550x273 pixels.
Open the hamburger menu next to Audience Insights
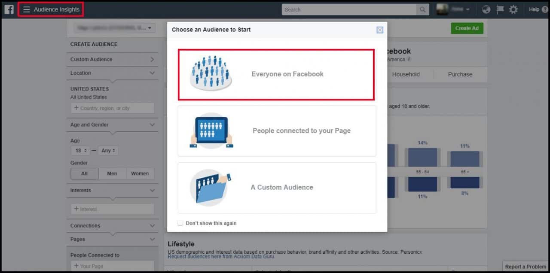pyautogui.click(x=27, y=8)
